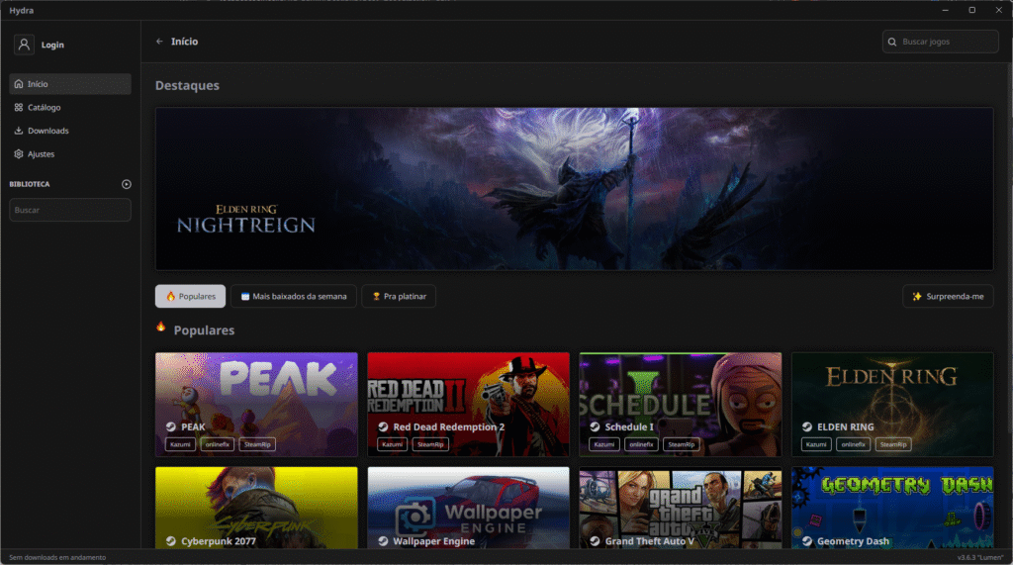Image resolution: width=1013 pixels, height=565 pixels.
Task: Open the Schedule I game card
Action: 681,405
